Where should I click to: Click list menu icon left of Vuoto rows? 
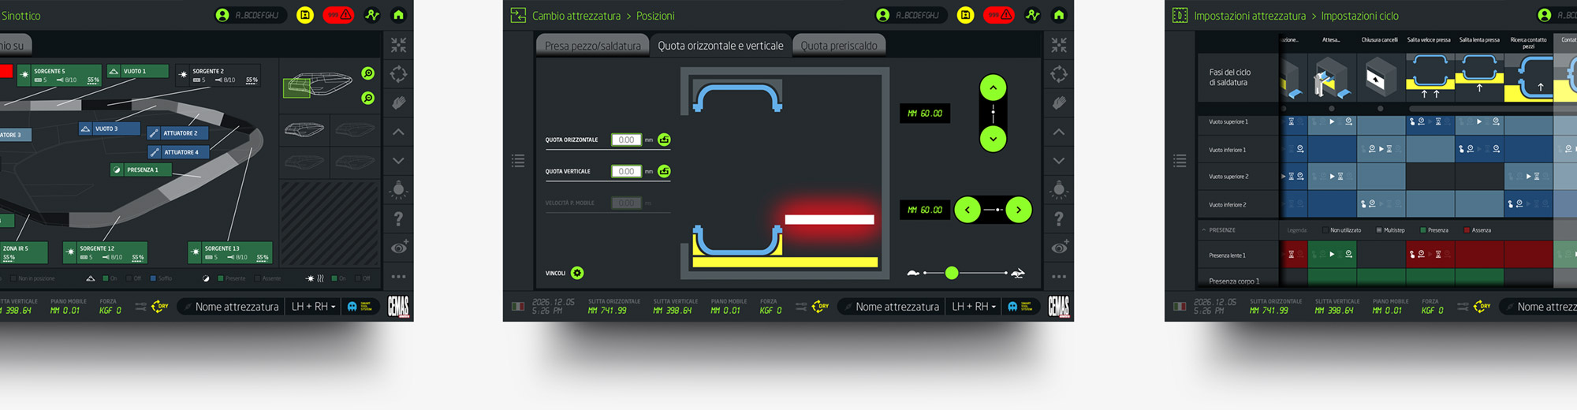click(1180, 161)
